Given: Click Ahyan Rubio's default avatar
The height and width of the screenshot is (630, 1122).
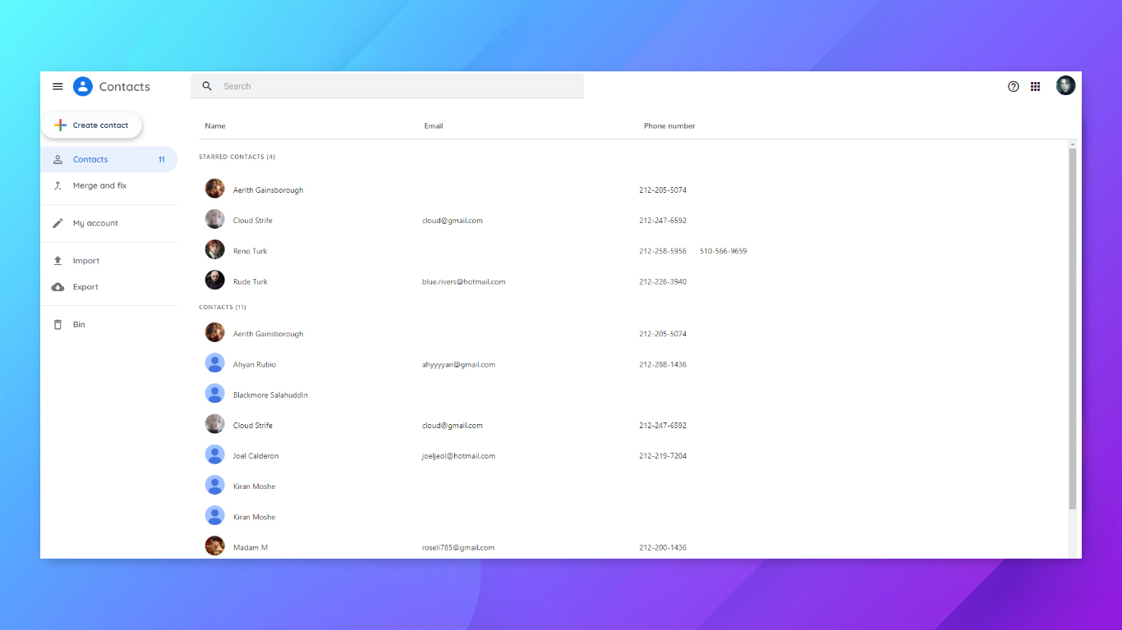Looking at the screenshot, I should 214,363.
